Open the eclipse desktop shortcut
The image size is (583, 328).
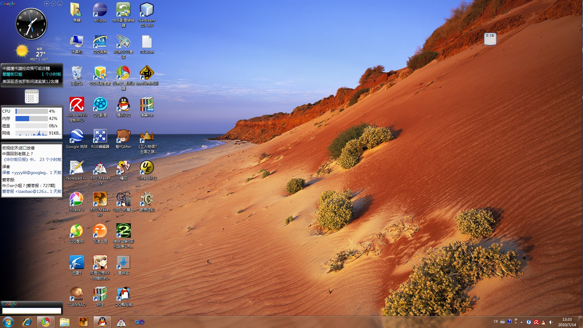pyautogui.click(x=100, y=12)
